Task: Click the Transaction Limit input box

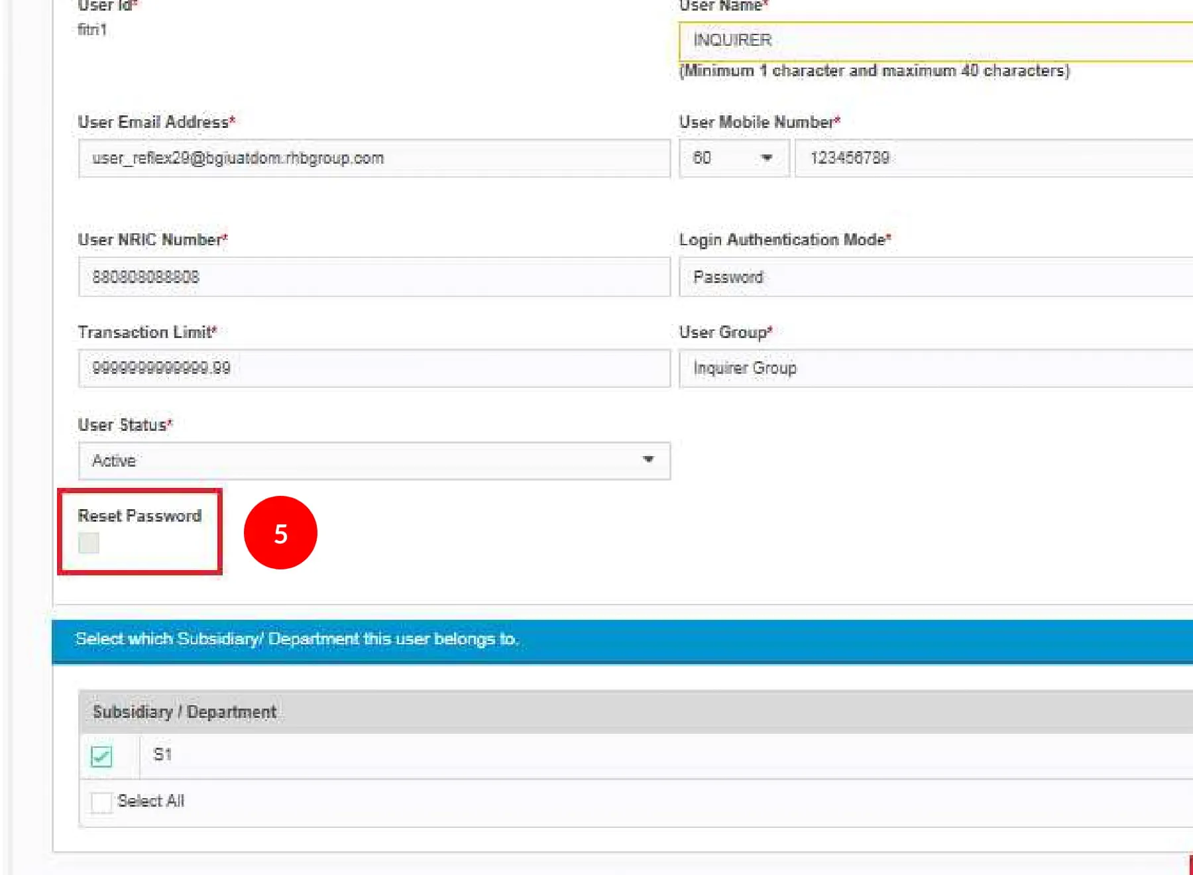Action: [x=374, y=369]
